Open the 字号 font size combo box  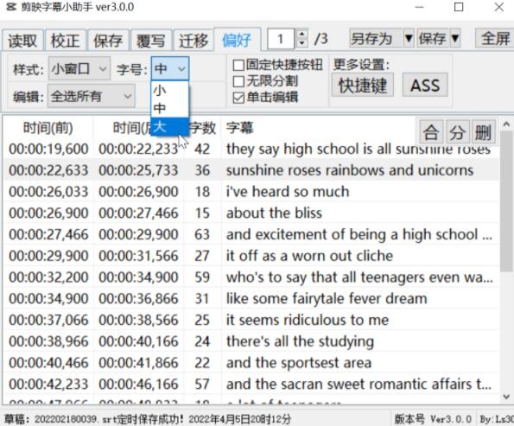(x=170, y=68)
